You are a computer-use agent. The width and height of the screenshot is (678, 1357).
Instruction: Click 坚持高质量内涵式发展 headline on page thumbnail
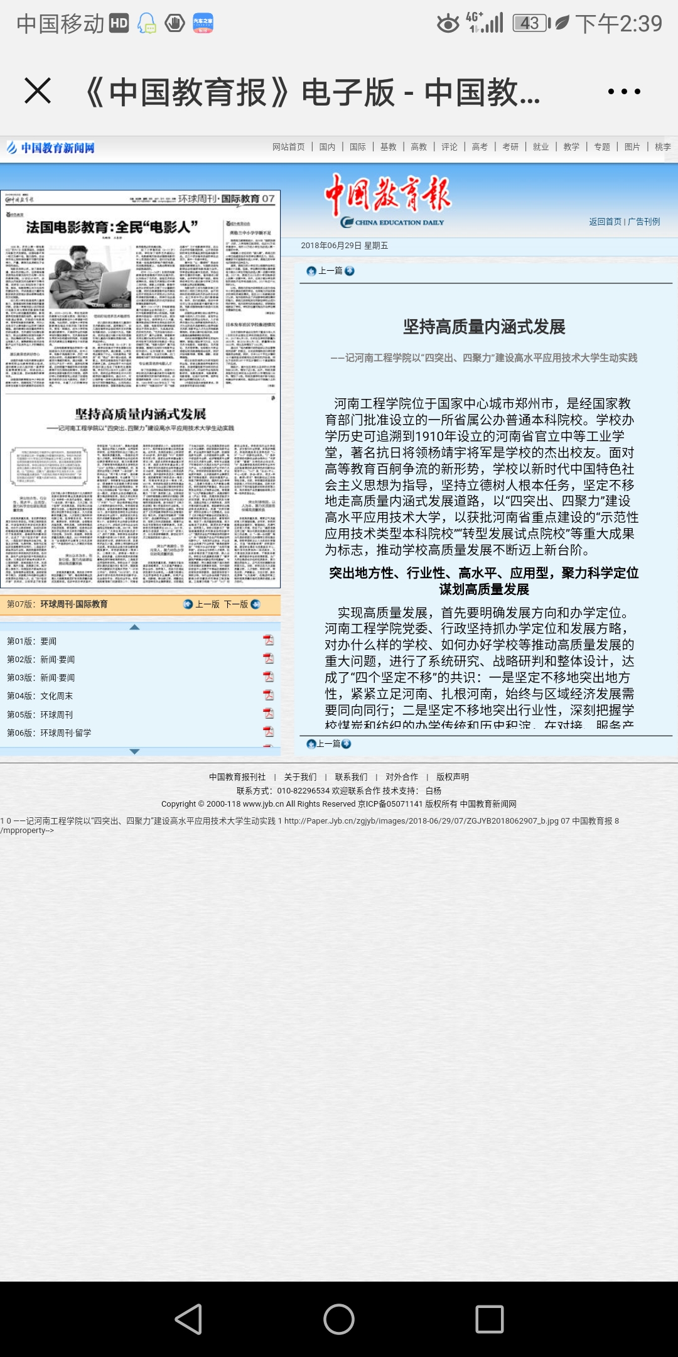(x=141, y=413)
